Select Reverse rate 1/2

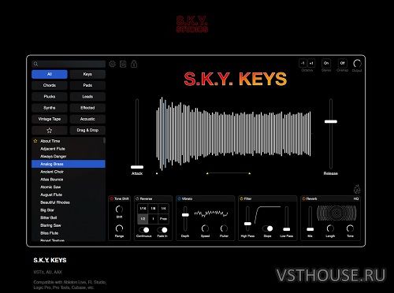coord(143,219)
